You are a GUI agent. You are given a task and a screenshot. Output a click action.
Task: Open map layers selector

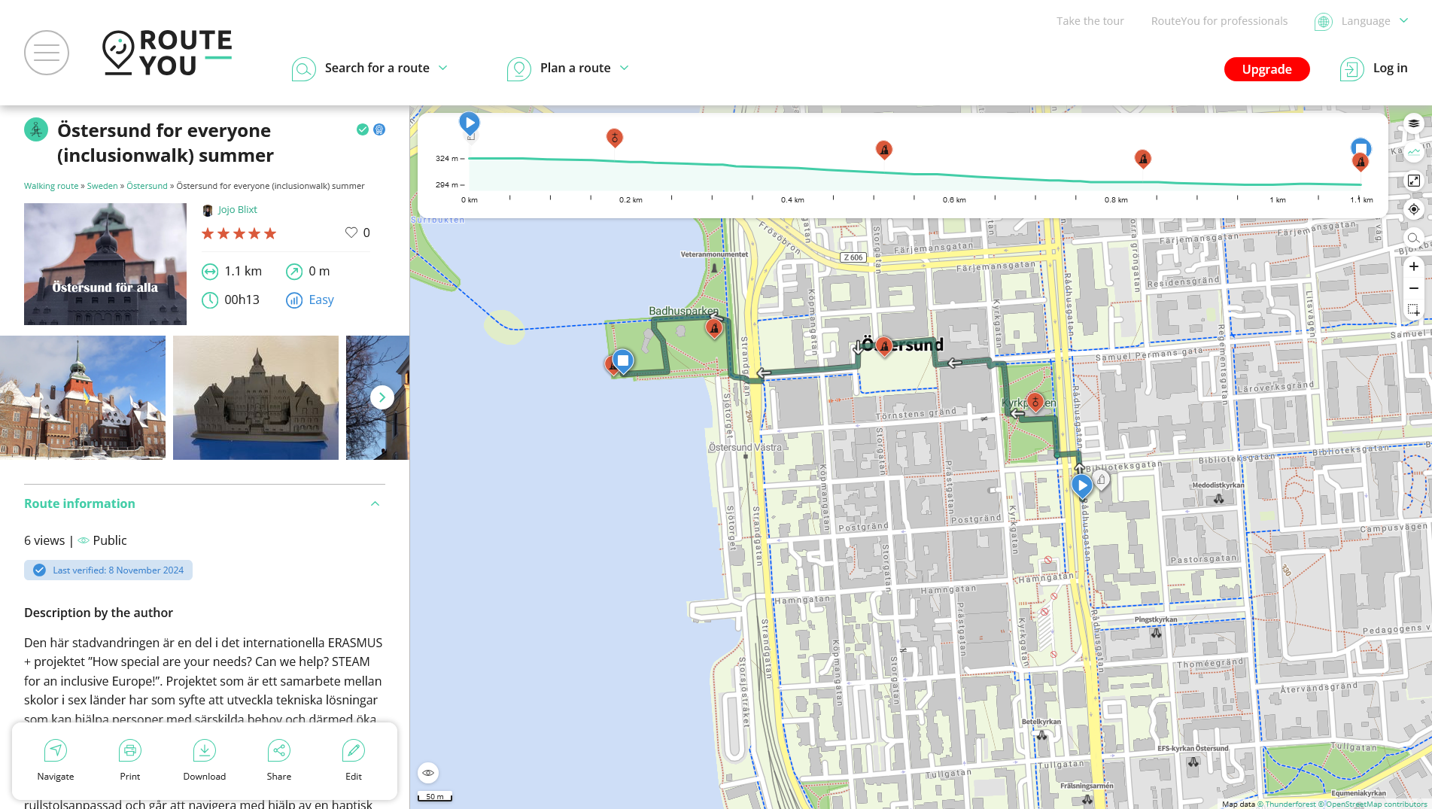pos(1414,123)
